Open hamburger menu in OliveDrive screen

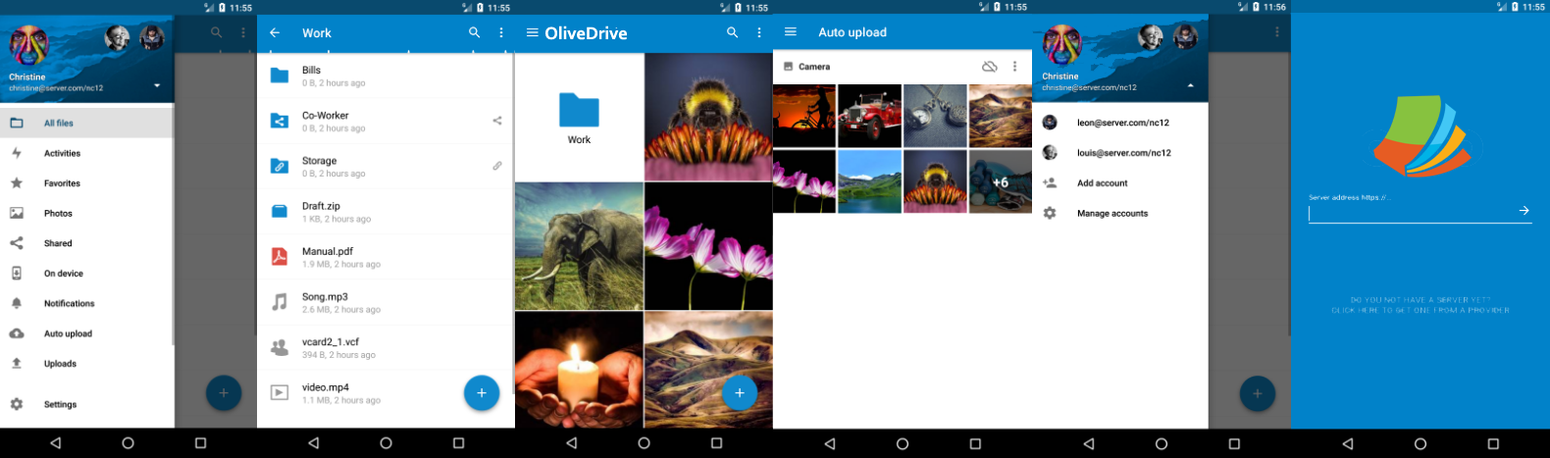tap(533, 32)
